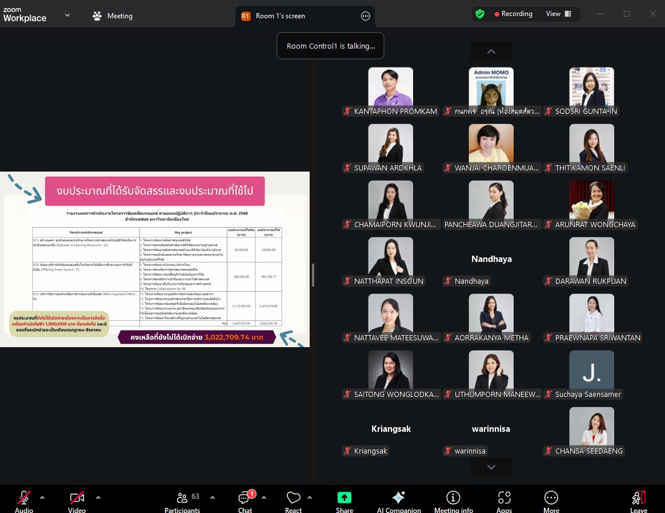Screen dimensions: 665x513
Task: Open Meeting info
Action: pyautogui.click(x=454, y=502)
